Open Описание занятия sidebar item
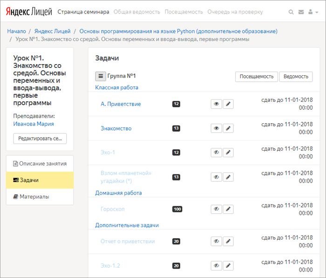Viewport: 326px width, 278px height. [40, 164]
